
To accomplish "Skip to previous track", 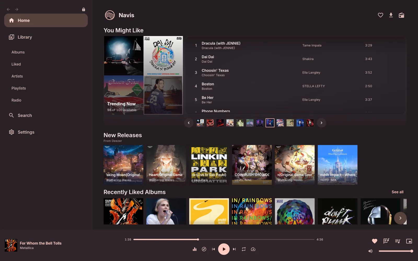I will [213, 249].
